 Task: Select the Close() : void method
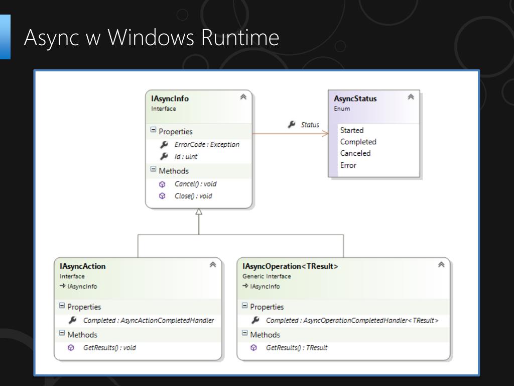click(193, 196)
